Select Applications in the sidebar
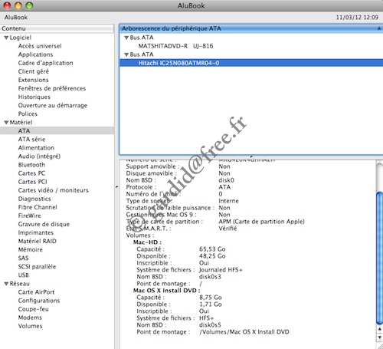 [35, 54]
